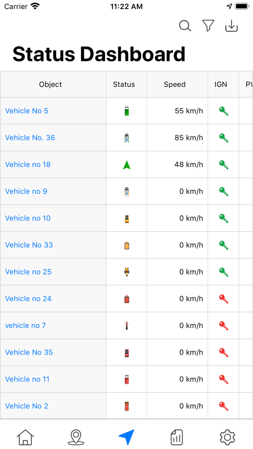
Task: Tap the Status column header
Action: click(124, 84)
